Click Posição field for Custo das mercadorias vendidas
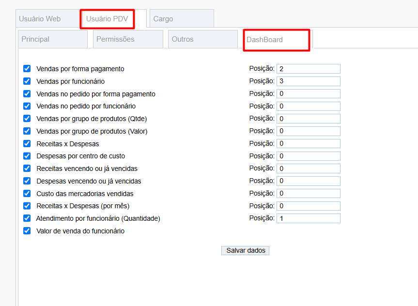The width and height of the screenshot is (418, 306). tap(309, 194)
